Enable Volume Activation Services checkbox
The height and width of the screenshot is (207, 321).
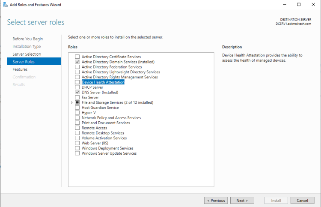pyautogui.click(x=77, y=138)
